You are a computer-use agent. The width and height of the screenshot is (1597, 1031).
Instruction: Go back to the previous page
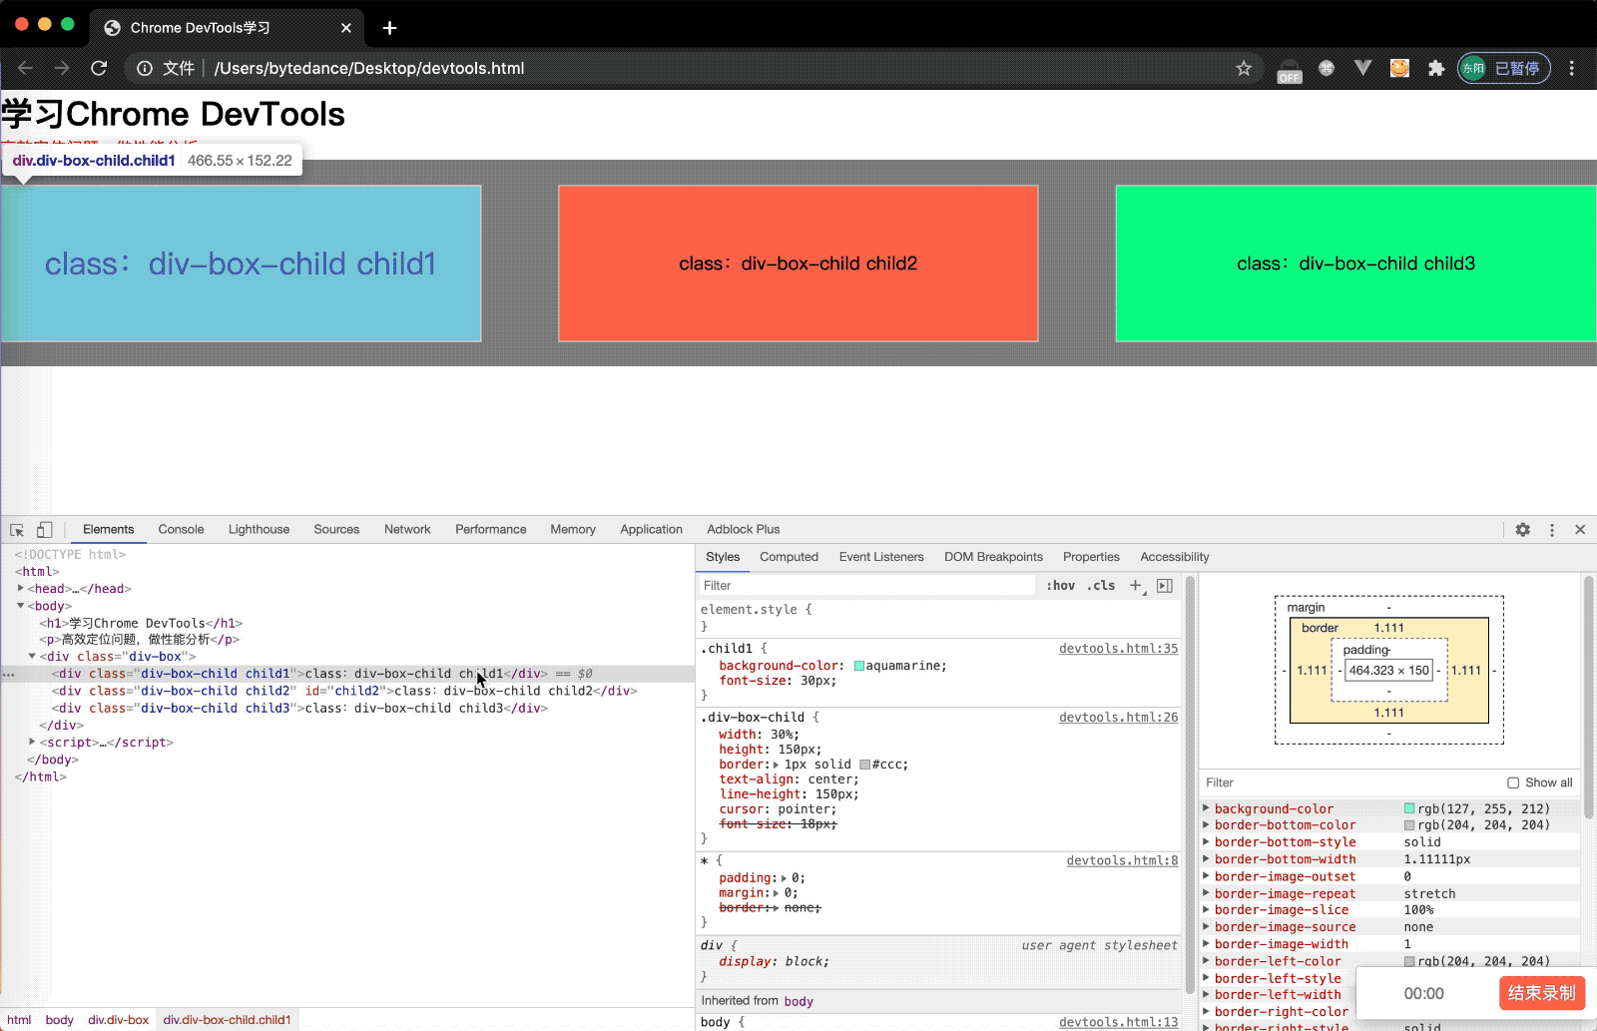[x=26, y=68]
